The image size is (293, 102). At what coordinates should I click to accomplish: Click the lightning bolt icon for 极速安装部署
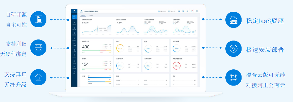pos(233,48)
